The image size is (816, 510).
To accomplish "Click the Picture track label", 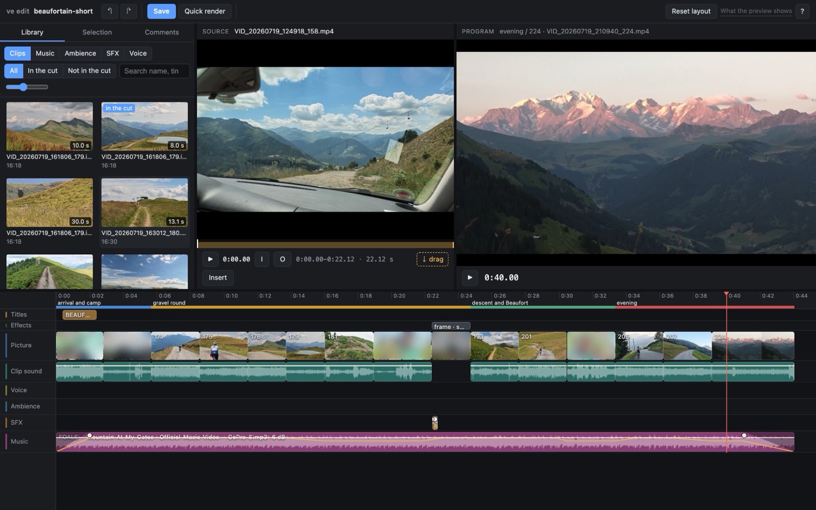I will click(x=21, y=346).
